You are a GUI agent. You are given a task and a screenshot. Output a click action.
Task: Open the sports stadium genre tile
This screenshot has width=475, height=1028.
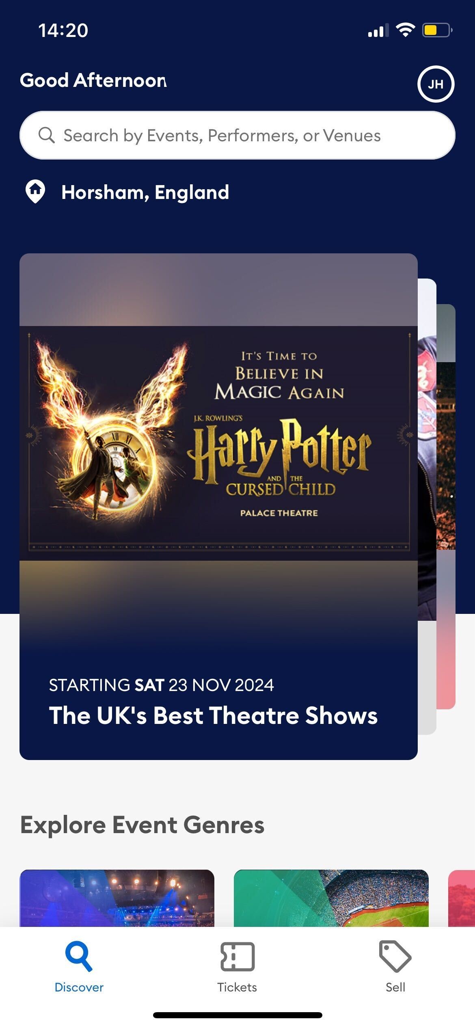tap(331, 898)
